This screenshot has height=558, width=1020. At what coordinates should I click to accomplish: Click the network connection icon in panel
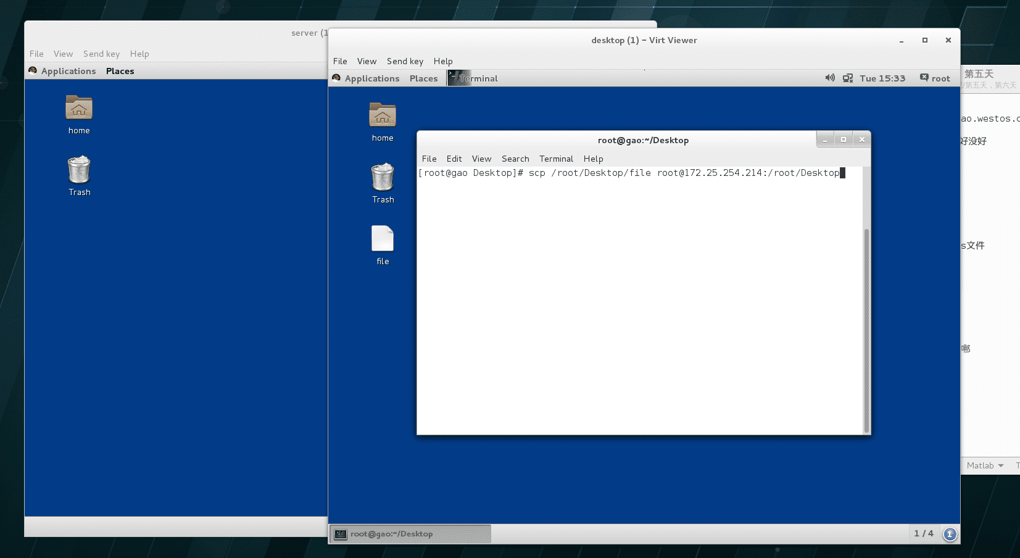click(x=848, y=78)
